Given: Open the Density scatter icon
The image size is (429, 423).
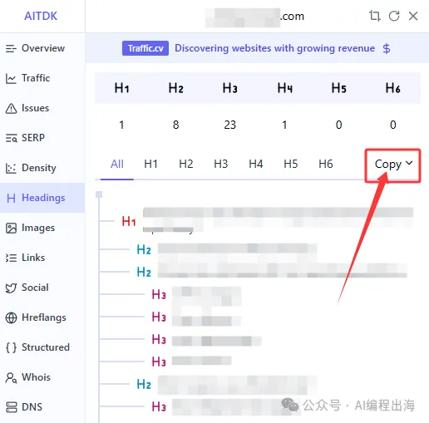Looking at the screenshot, I should click(11, 168).
